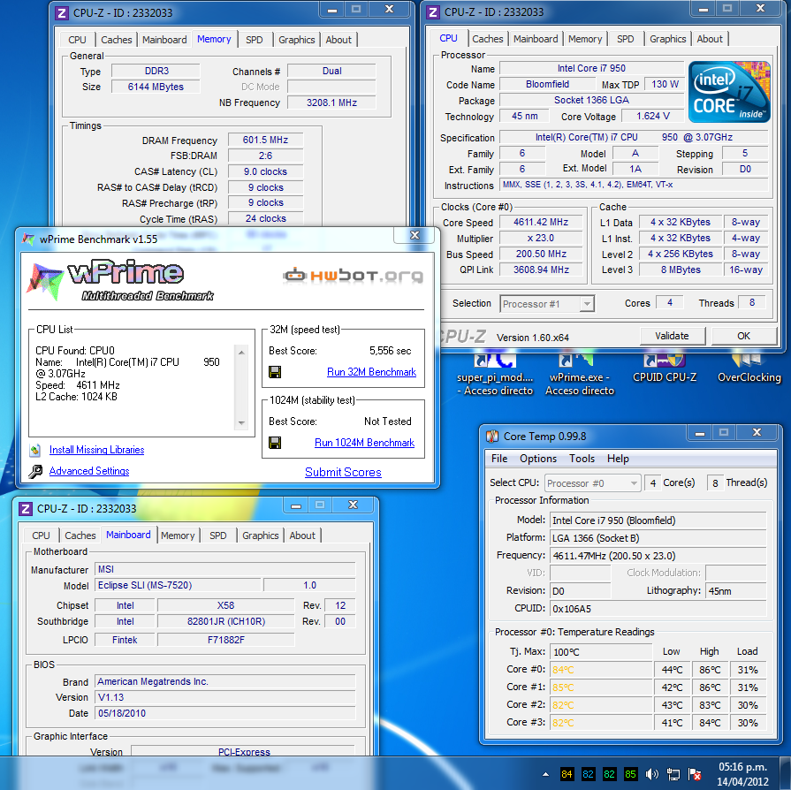Click the Submit Scores link
This screenshot has height=790, width=791.
point(343,472)
